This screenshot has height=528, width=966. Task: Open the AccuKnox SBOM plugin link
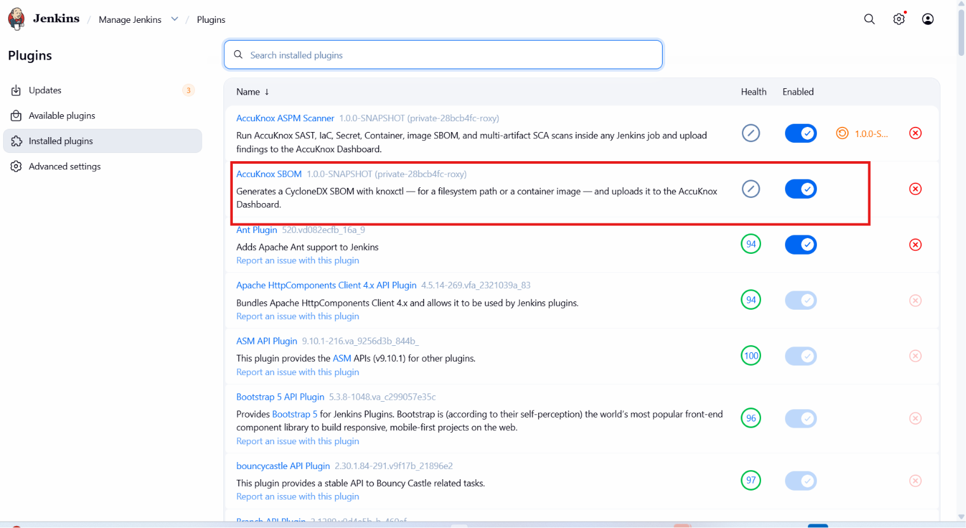(269, 174)
